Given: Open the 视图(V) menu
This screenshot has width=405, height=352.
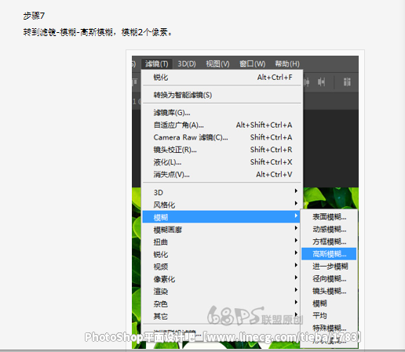Looking at the screenshot, I should click(x=217, y=64).
